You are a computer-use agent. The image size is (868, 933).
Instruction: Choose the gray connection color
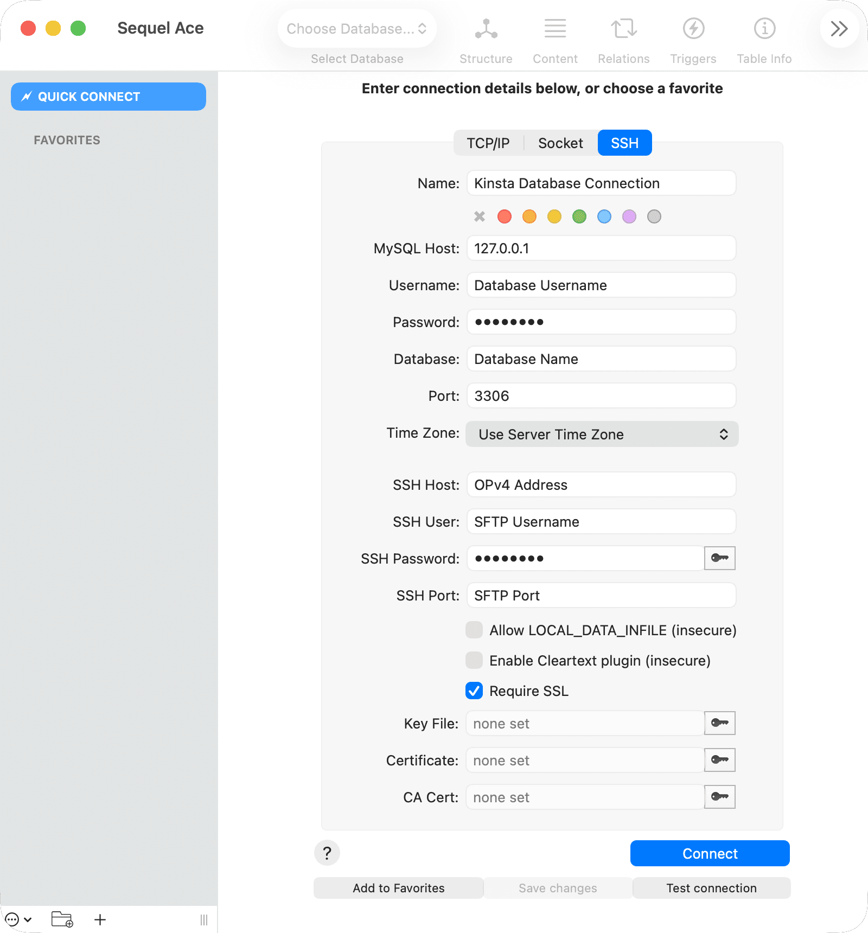pos(654,216)
